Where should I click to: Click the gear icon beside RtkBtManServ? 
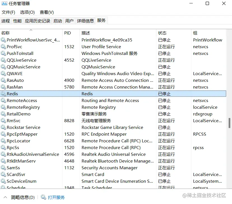[x=3, y=161]
